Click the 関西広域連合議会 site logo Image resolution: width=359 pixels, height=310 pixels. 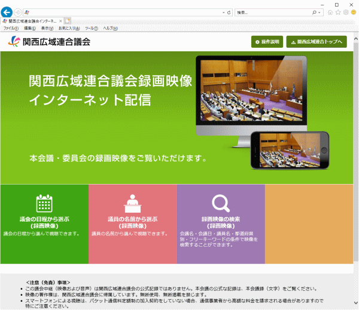[49, 42]
